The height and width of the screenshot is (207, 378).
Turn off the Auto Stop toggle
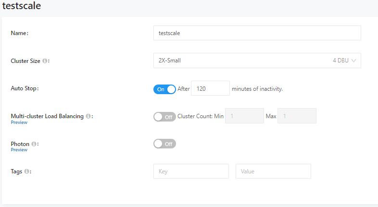tap(164, 89)
